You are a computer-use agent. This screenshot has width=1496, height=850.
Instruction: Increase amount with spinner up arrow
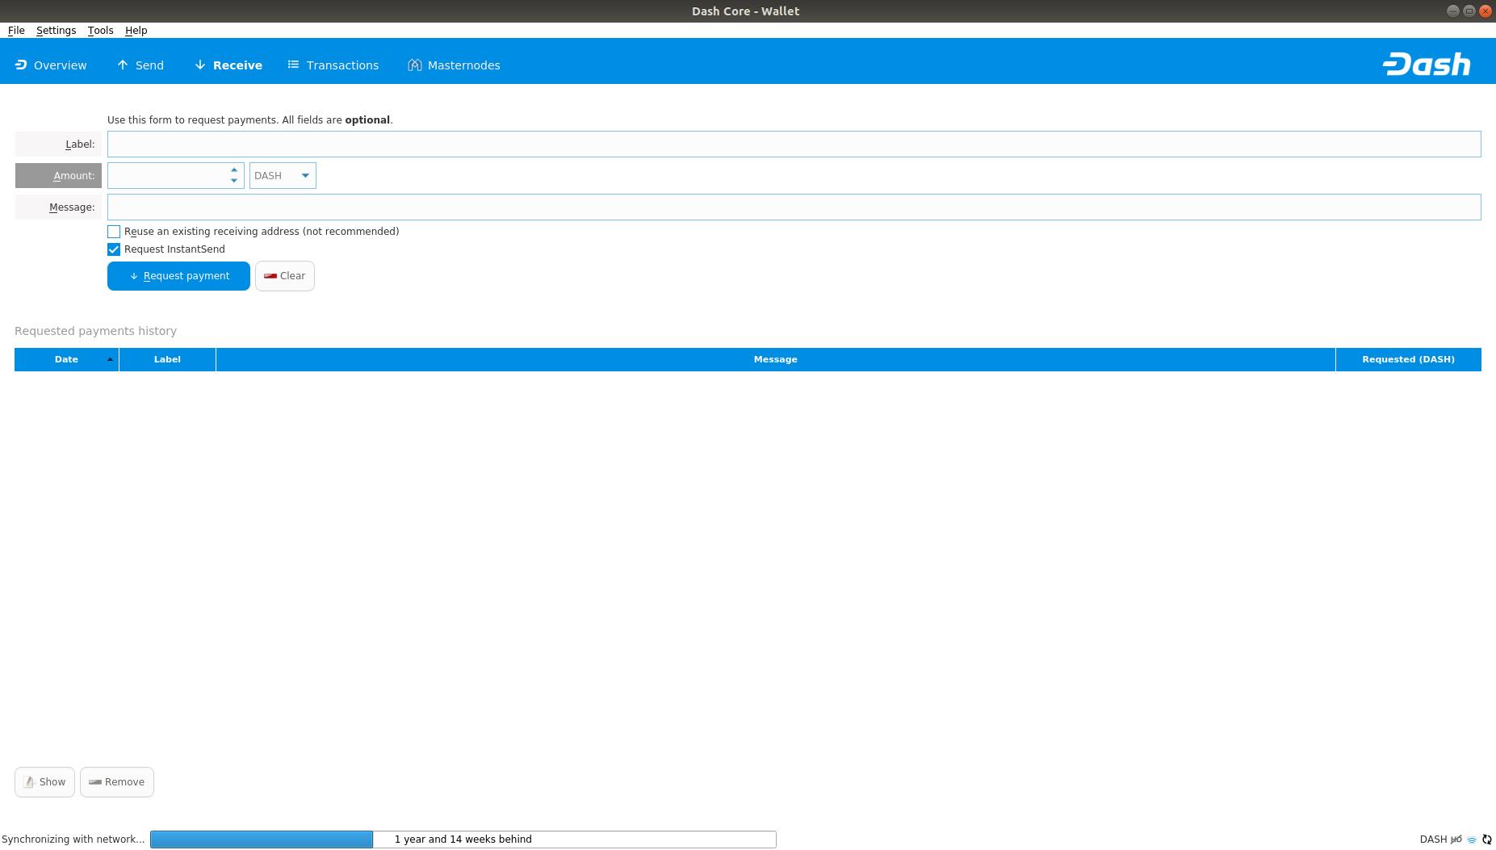tap(234, 170)
